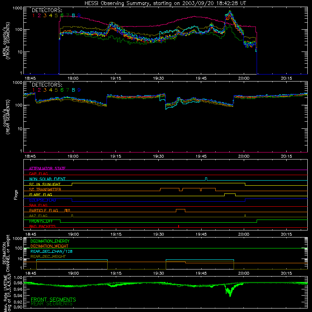312x312 pixels.
Task: Click the red BAD_PACKETS spike near 19:37
Action: point(179,226)
